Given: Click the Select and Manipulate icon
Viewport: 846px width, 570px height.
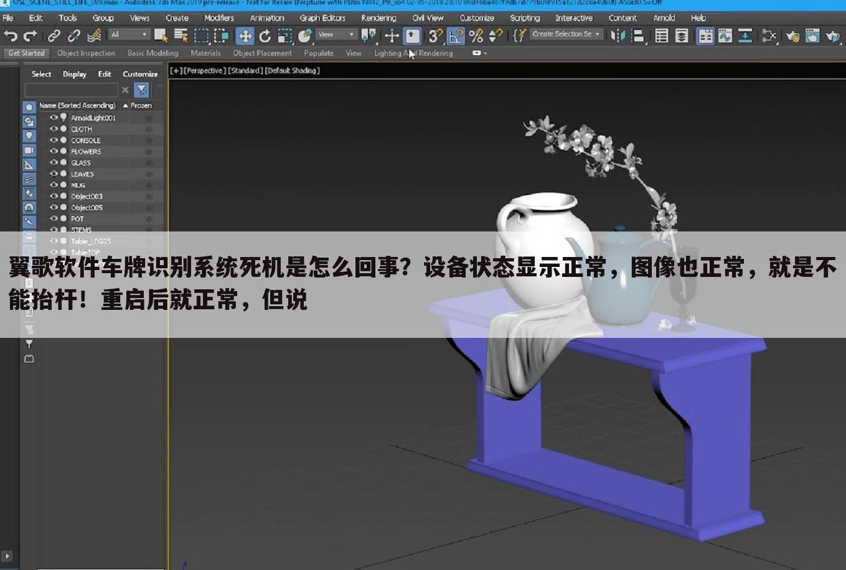Looking at the screenshot, I should pyautogui.click(x=392, y=36).
